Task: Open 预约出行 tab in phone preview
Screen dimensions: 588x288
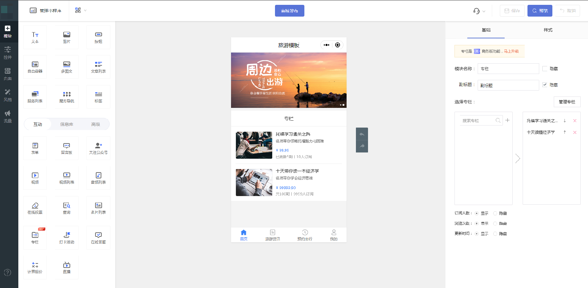Action: 305,235
